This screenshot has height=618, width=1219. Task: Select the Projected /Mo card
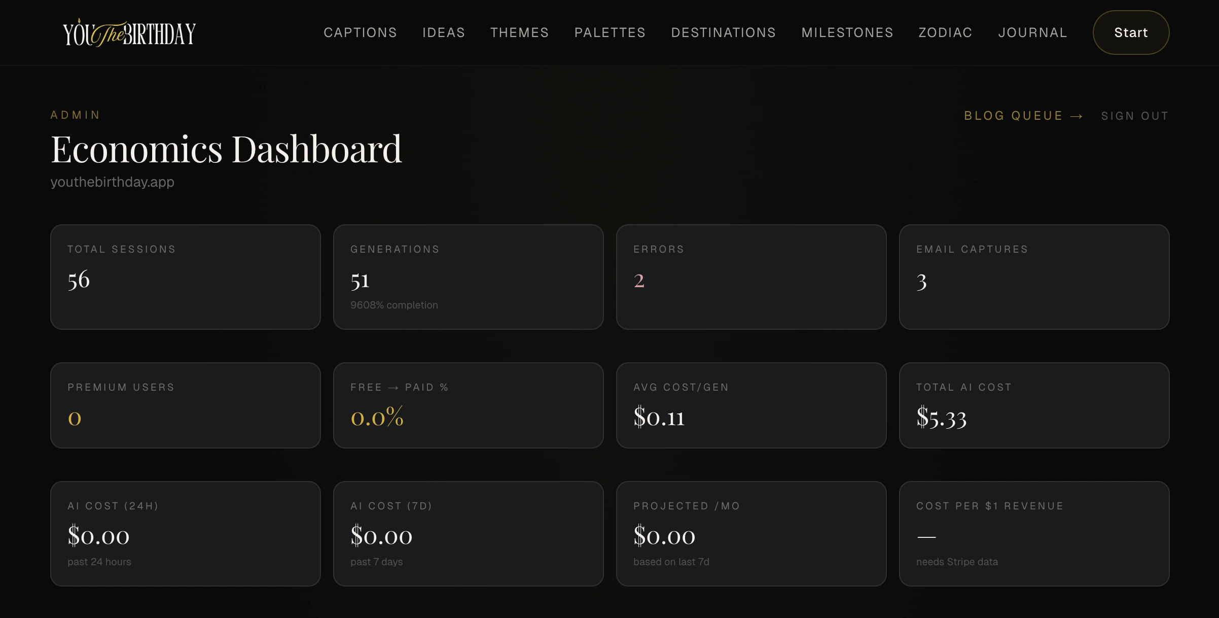(751, 534)
